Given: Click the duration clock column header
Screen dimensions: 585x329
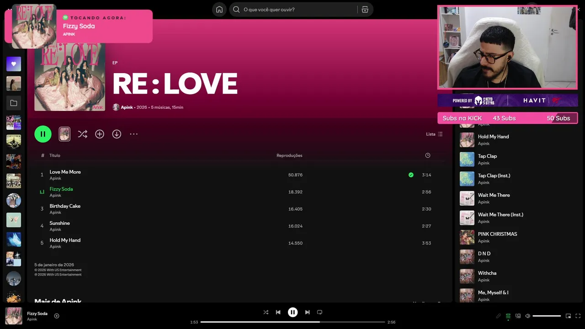Looking at the screenshot, I should [428, 155].
